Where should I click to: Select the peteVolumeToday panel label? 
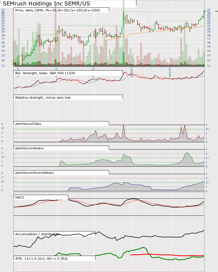coord(28,124)
